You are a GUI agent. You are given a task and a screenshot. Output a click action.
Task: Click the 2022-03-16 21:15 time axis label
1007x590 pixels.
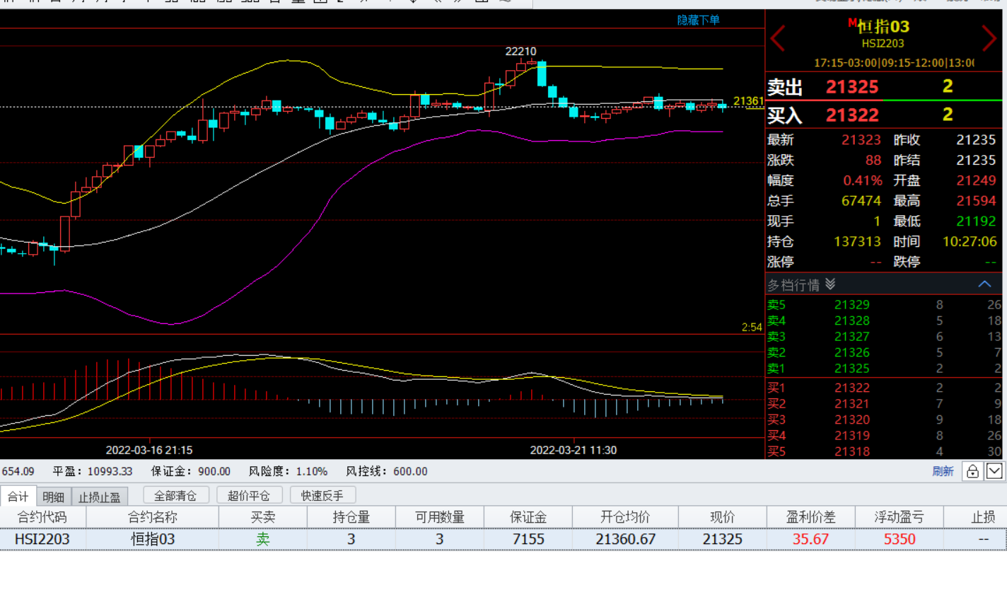(x=149, y=450)
